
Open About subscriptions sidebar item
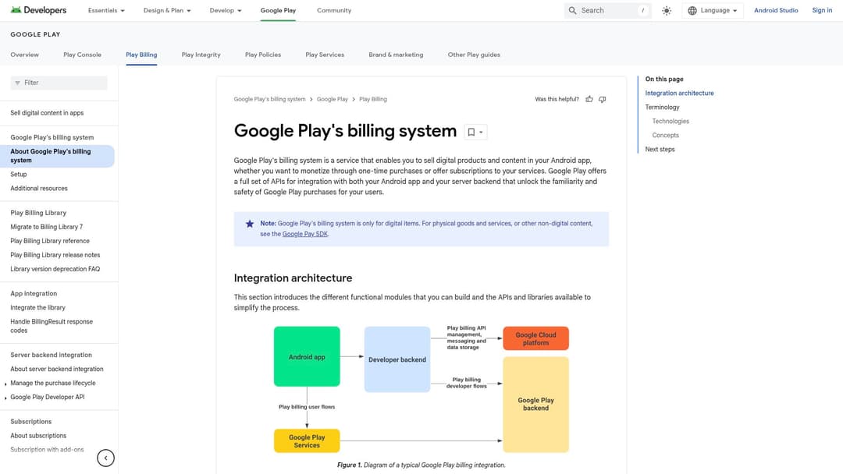(38, 436)
